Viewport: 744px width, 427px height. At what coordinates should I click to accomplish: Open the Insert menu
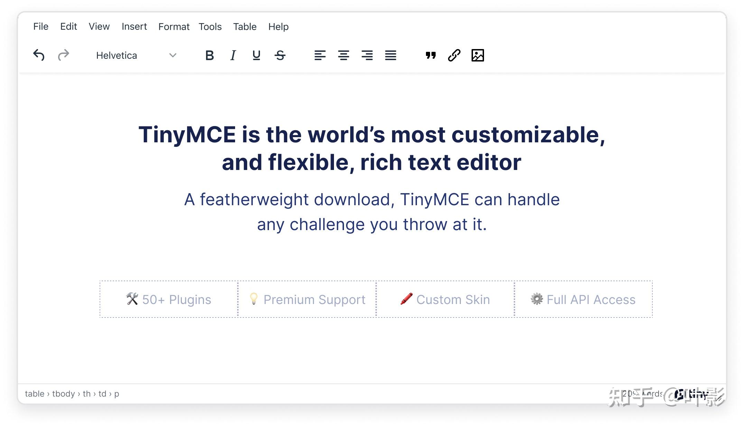[134, 27]
